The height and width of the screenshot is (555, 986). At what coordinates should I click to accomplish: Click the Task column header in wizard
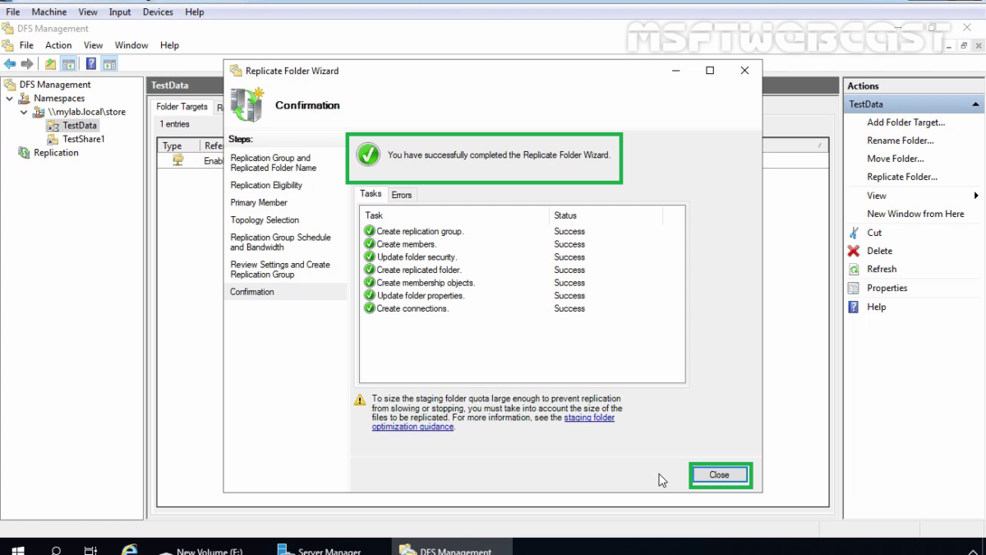(455, 215)
